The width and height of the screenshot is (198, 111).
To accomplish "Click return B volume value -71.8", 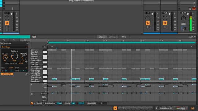I will (x=165, y=13).
